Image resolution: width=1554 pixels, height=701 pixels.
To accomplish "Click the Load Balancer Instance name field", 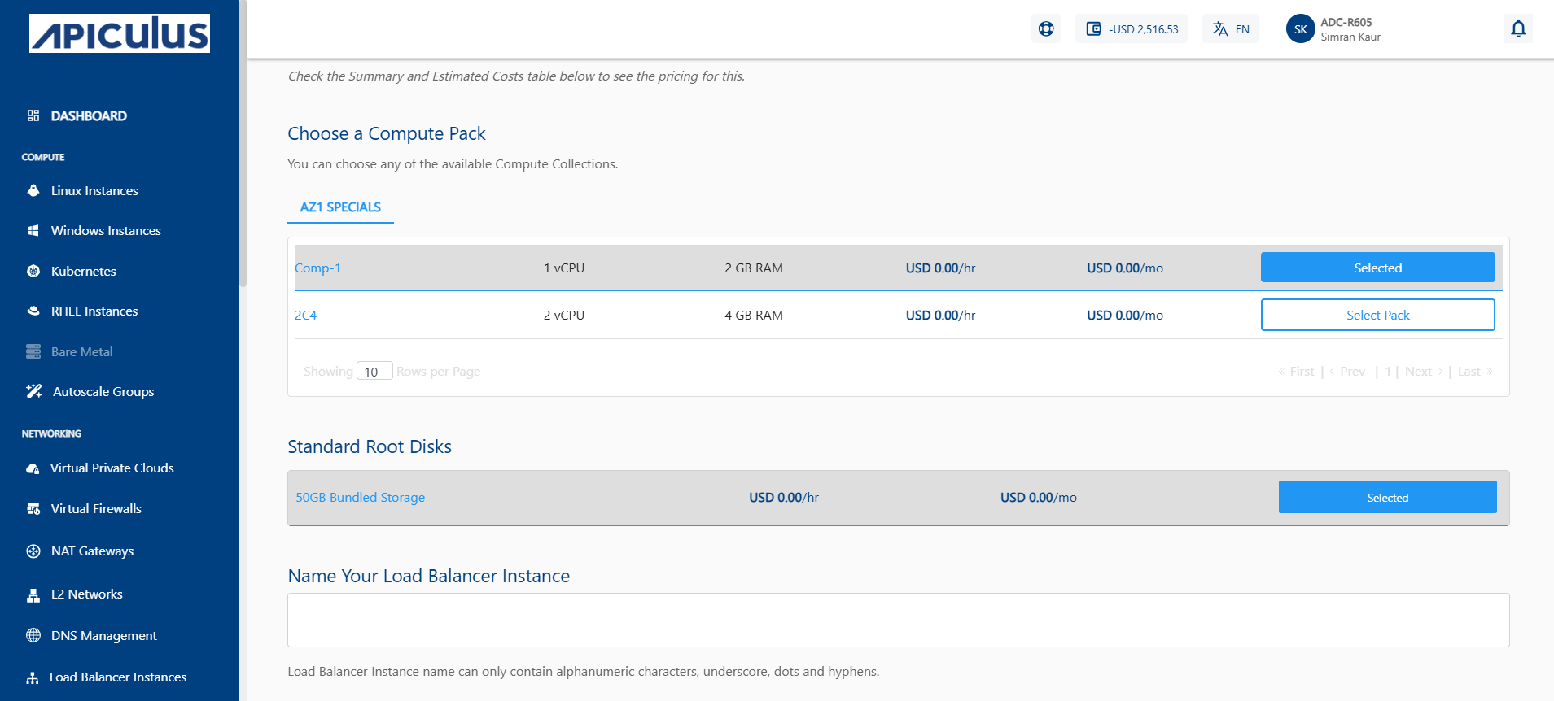I will pos(898,620).
